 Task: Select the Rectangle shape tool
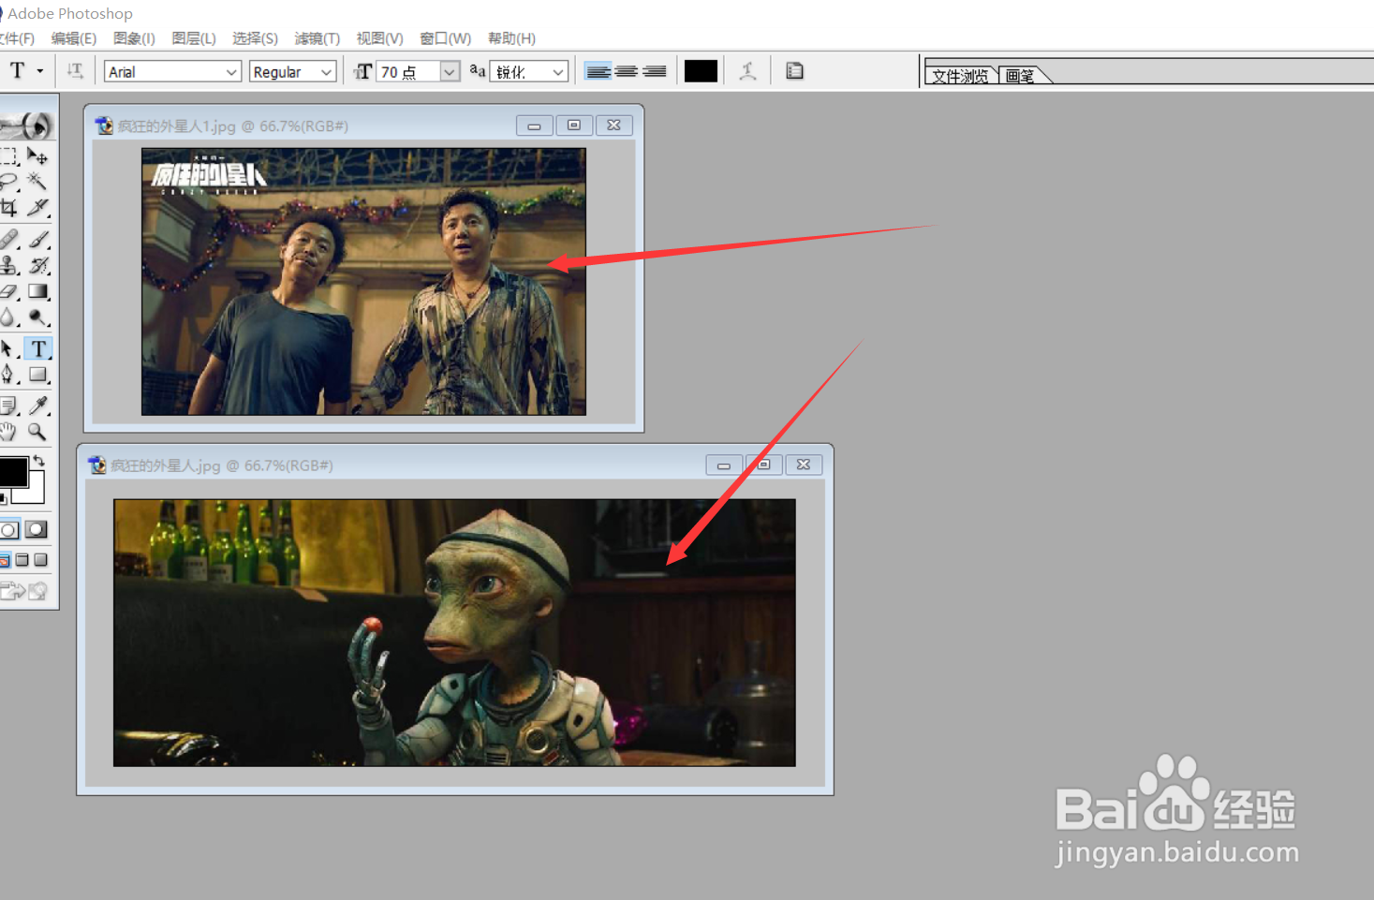pos(37,375)
